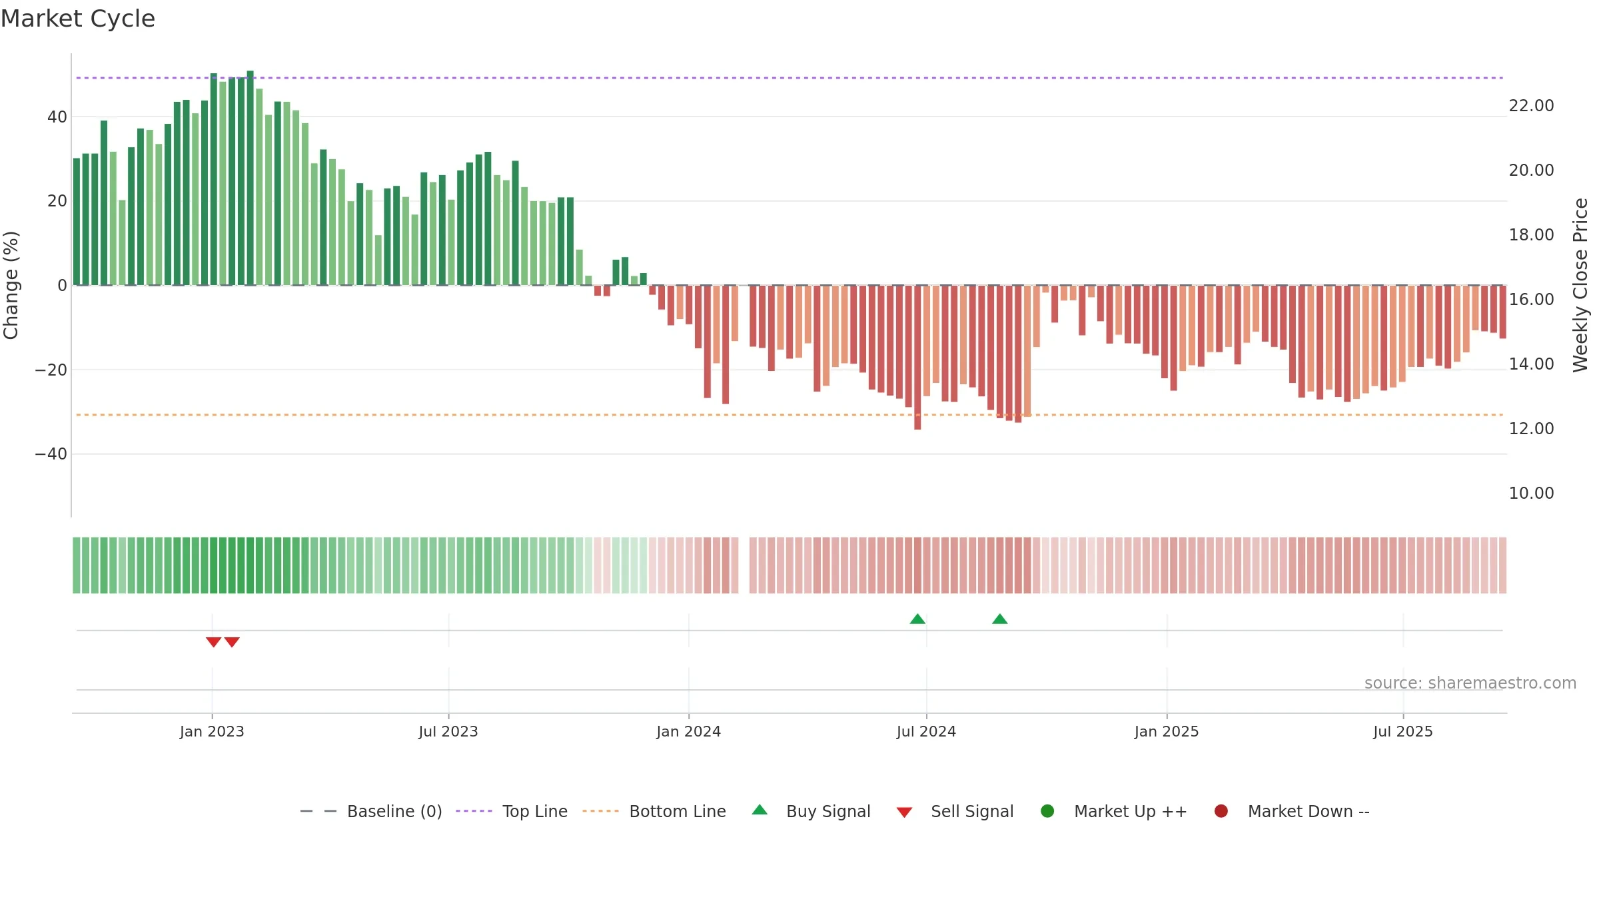The image size is (1599, 899).
Task: Click the 40 tick on Change axis
Action: [57, 117]
